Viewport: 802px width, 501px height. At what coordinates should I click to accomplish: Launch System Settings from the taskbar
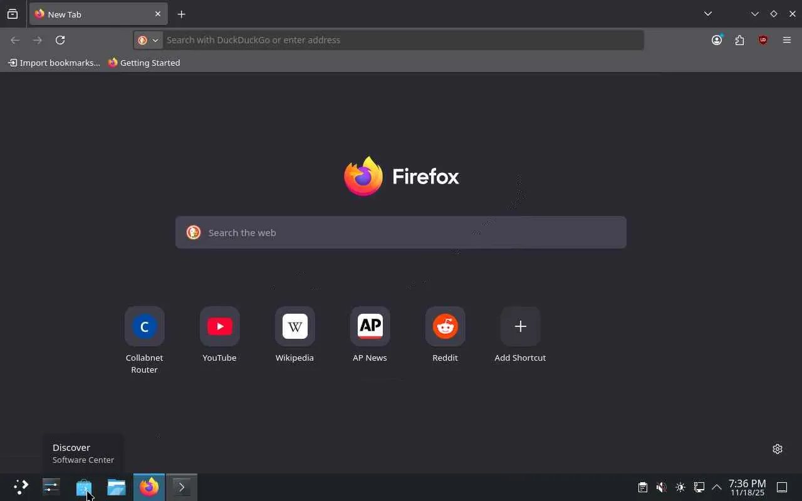click(x=51, y=487)
